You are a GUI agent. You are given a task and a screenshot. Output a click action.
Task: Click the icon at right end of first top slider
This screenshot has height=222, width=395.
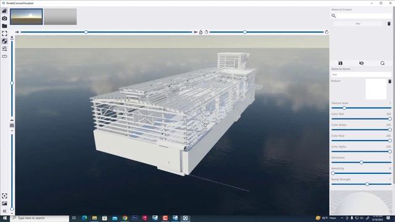196,32
